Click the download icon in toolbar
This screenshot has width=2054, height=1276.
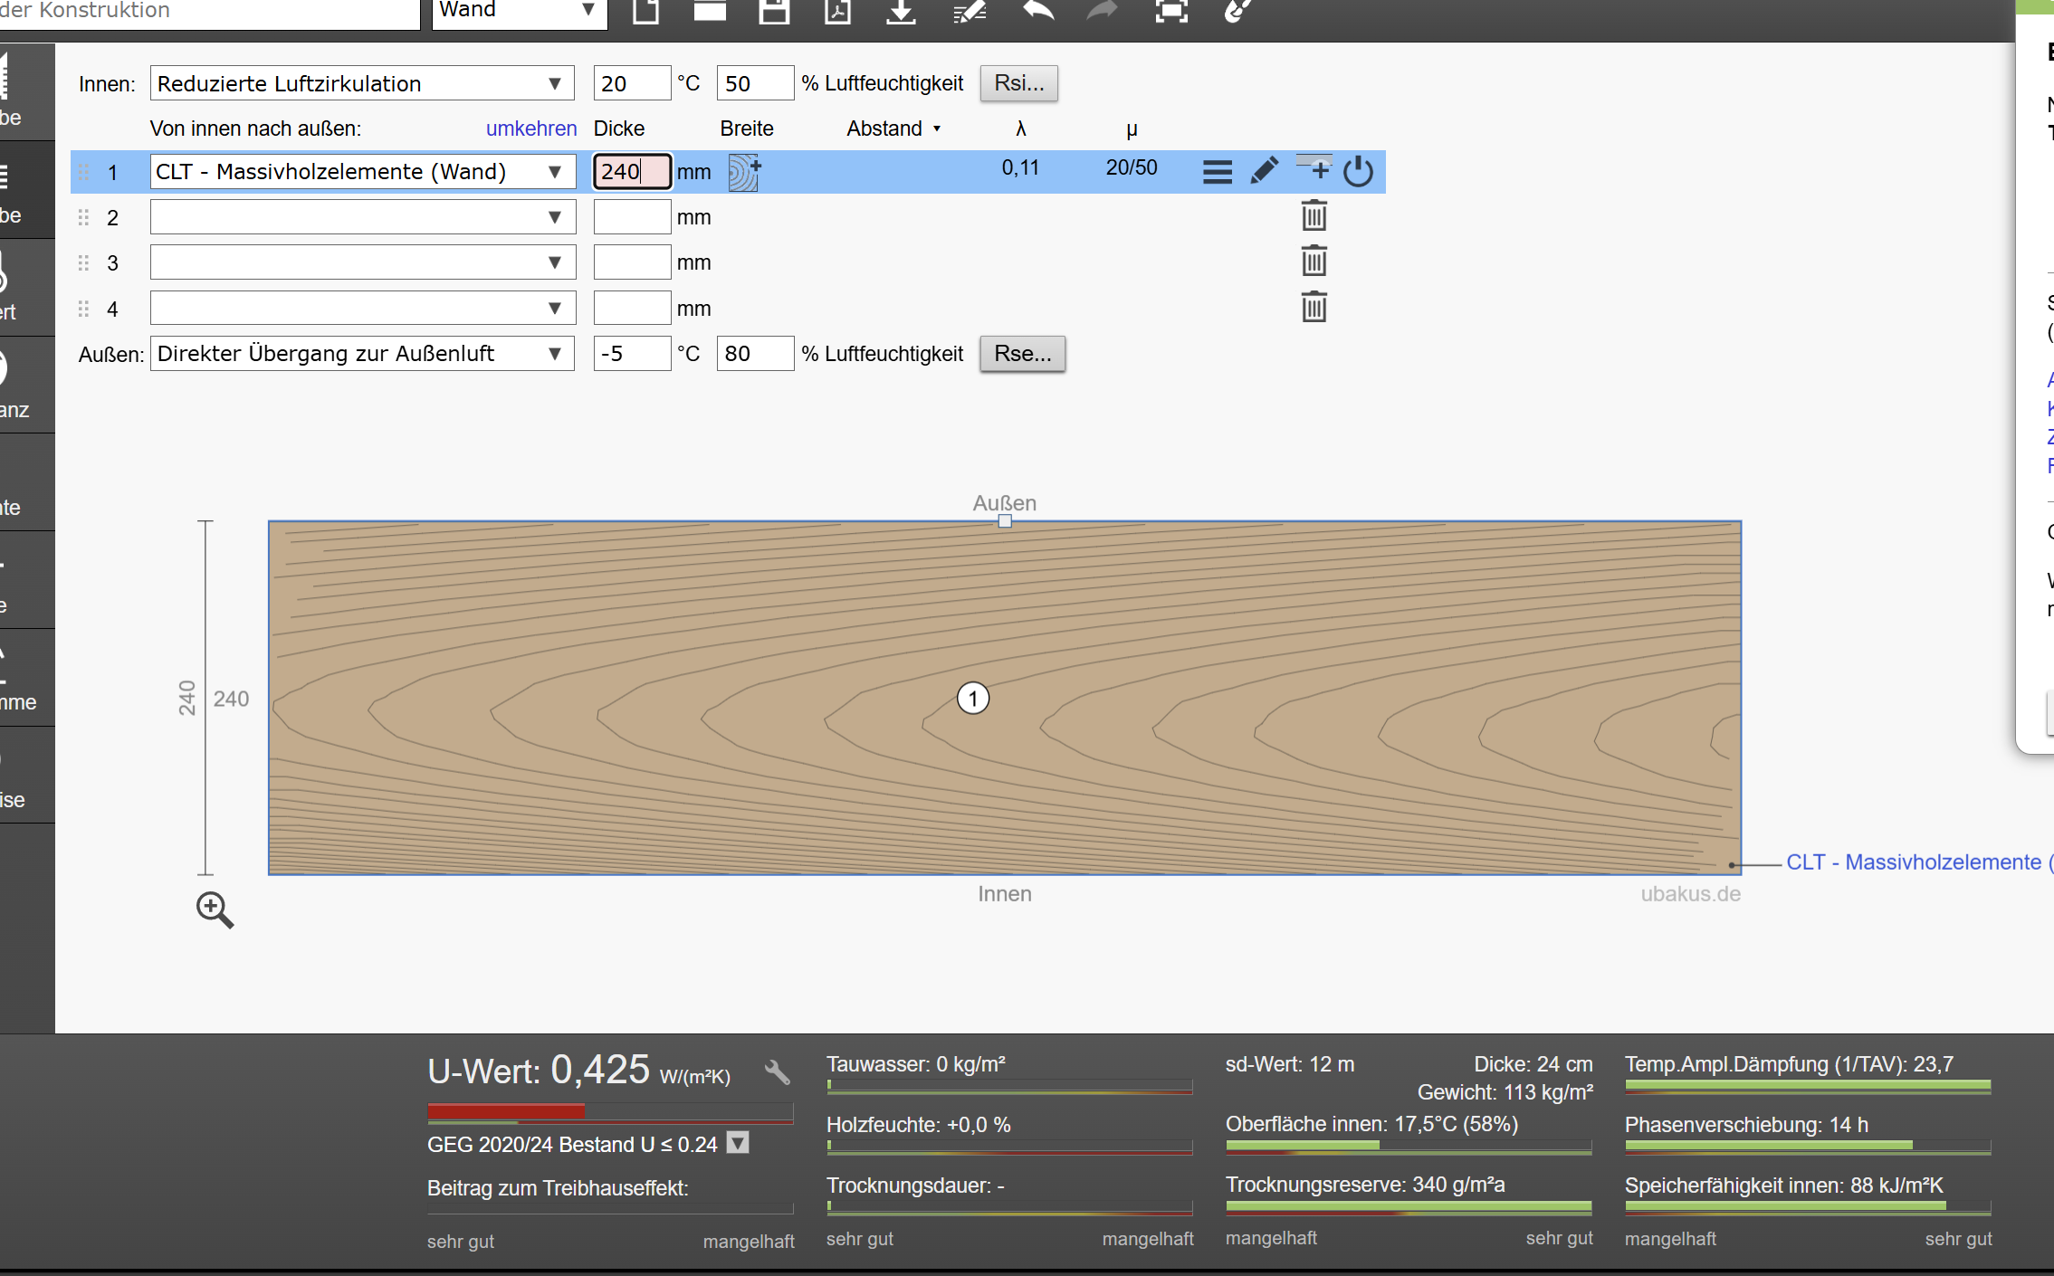point(901,11)
